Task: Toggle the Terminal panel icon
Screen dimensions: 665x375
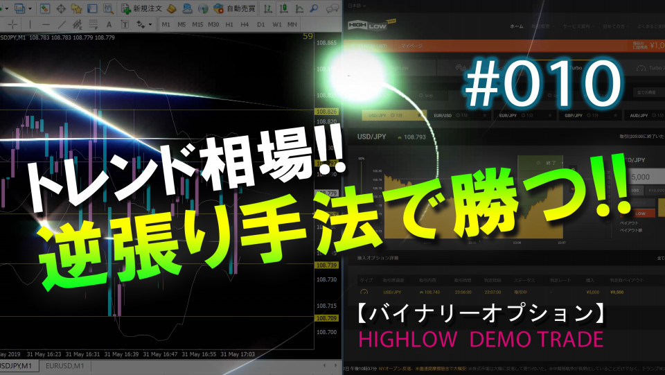Action: click(92, 8)
